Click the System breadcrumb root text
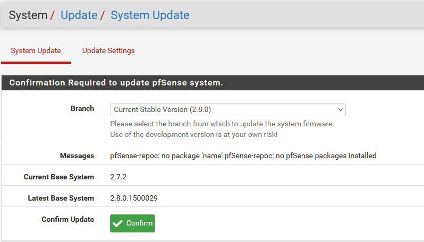The image size is (424, 242). (x=28, y=15)
